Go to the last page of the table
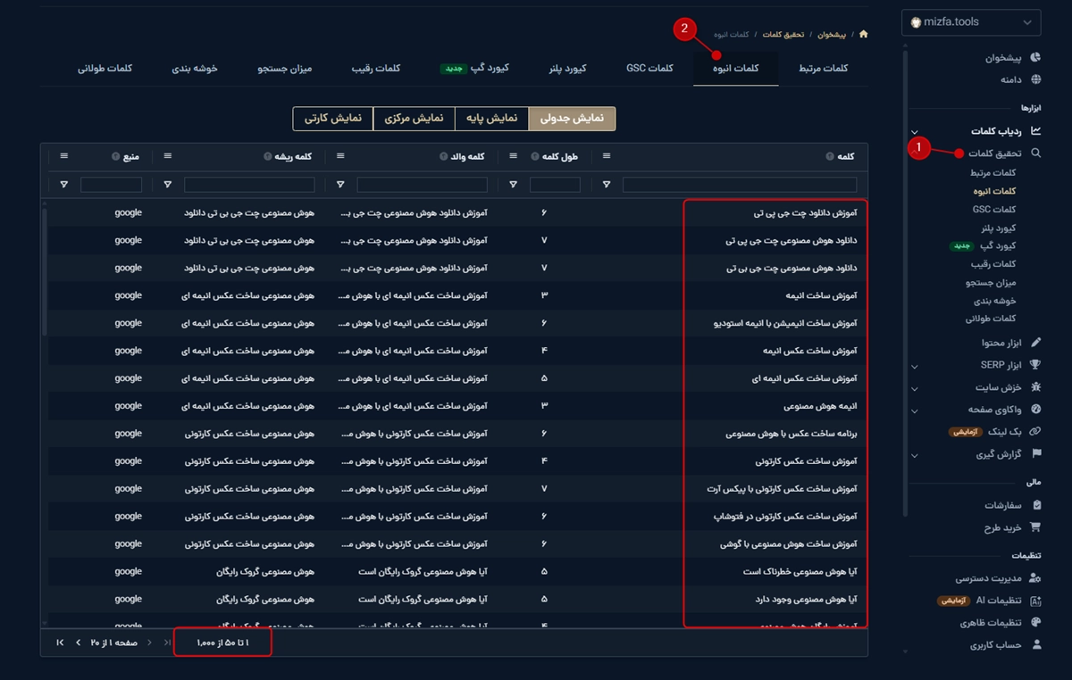 coord(60,643)
